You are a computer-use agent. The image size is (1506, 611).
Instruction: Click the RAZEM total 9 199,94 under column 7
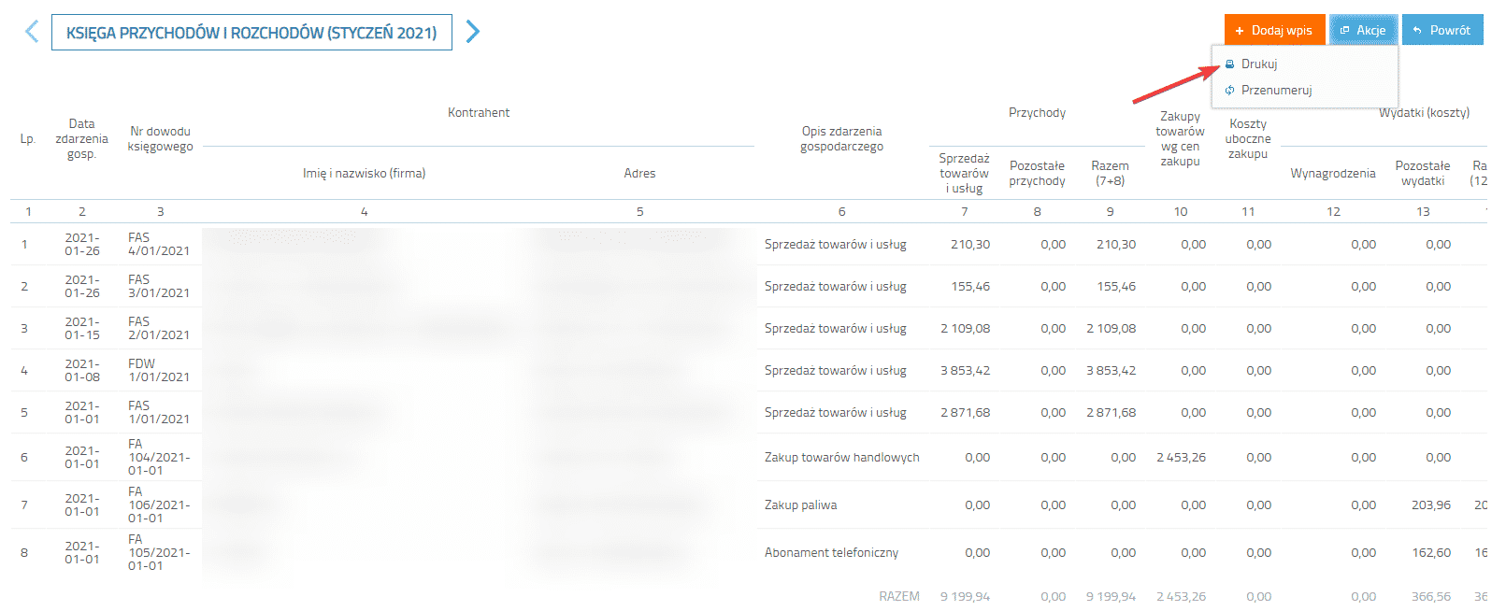(x=966, y=596)
